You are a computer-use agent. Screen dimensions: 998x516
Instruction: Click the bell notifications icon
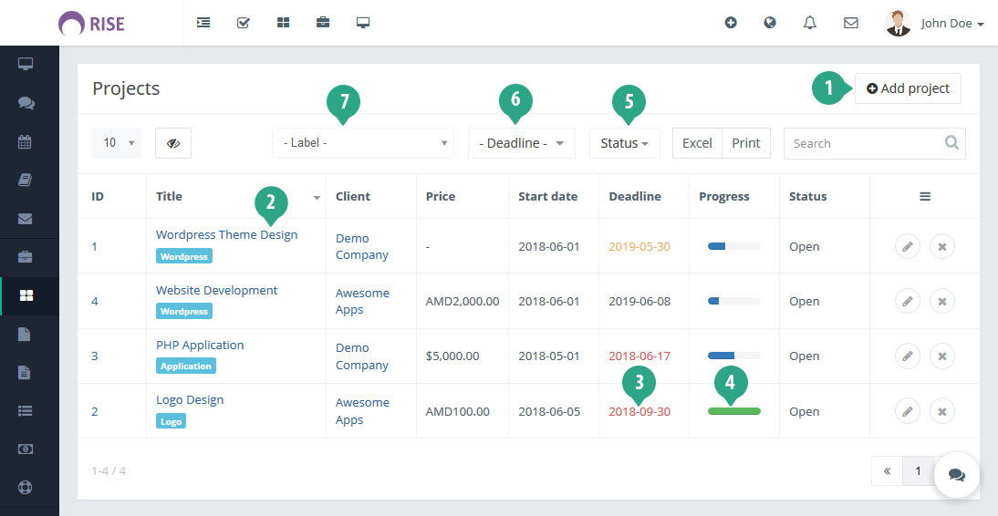pyautogui.click(x=809, y=23)
